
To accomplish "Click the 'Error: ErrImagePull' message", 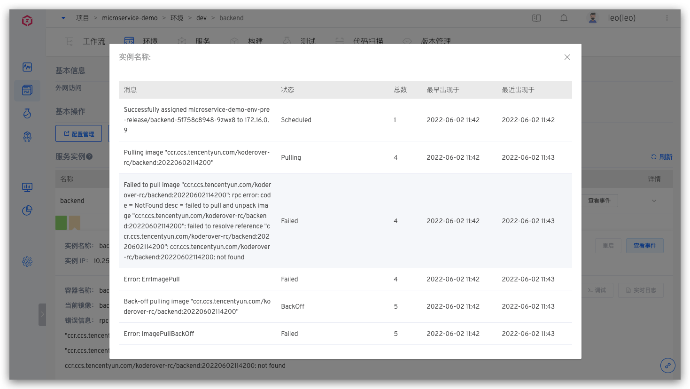I will (152, 279).
